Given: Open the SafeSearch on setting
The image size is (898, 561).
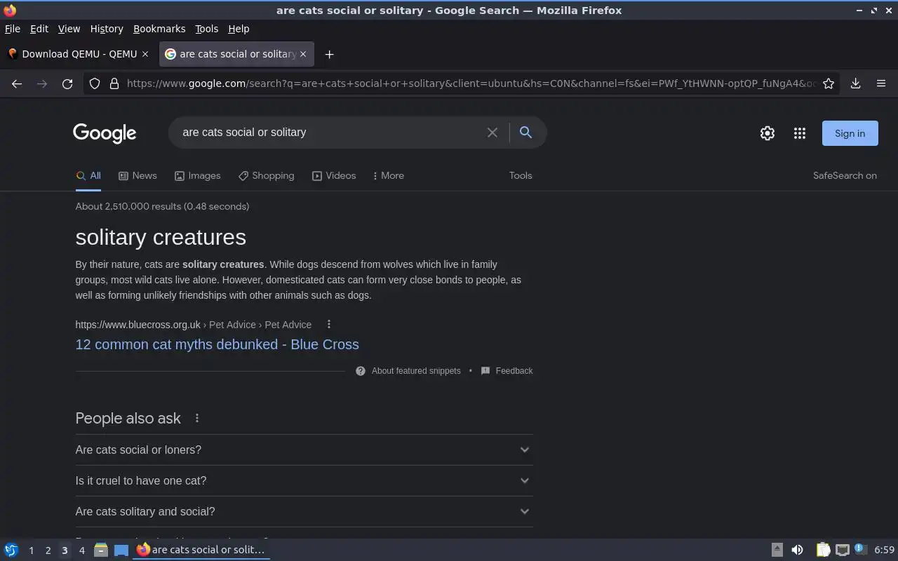Looking at the screenshot, I should pos(845,176).
